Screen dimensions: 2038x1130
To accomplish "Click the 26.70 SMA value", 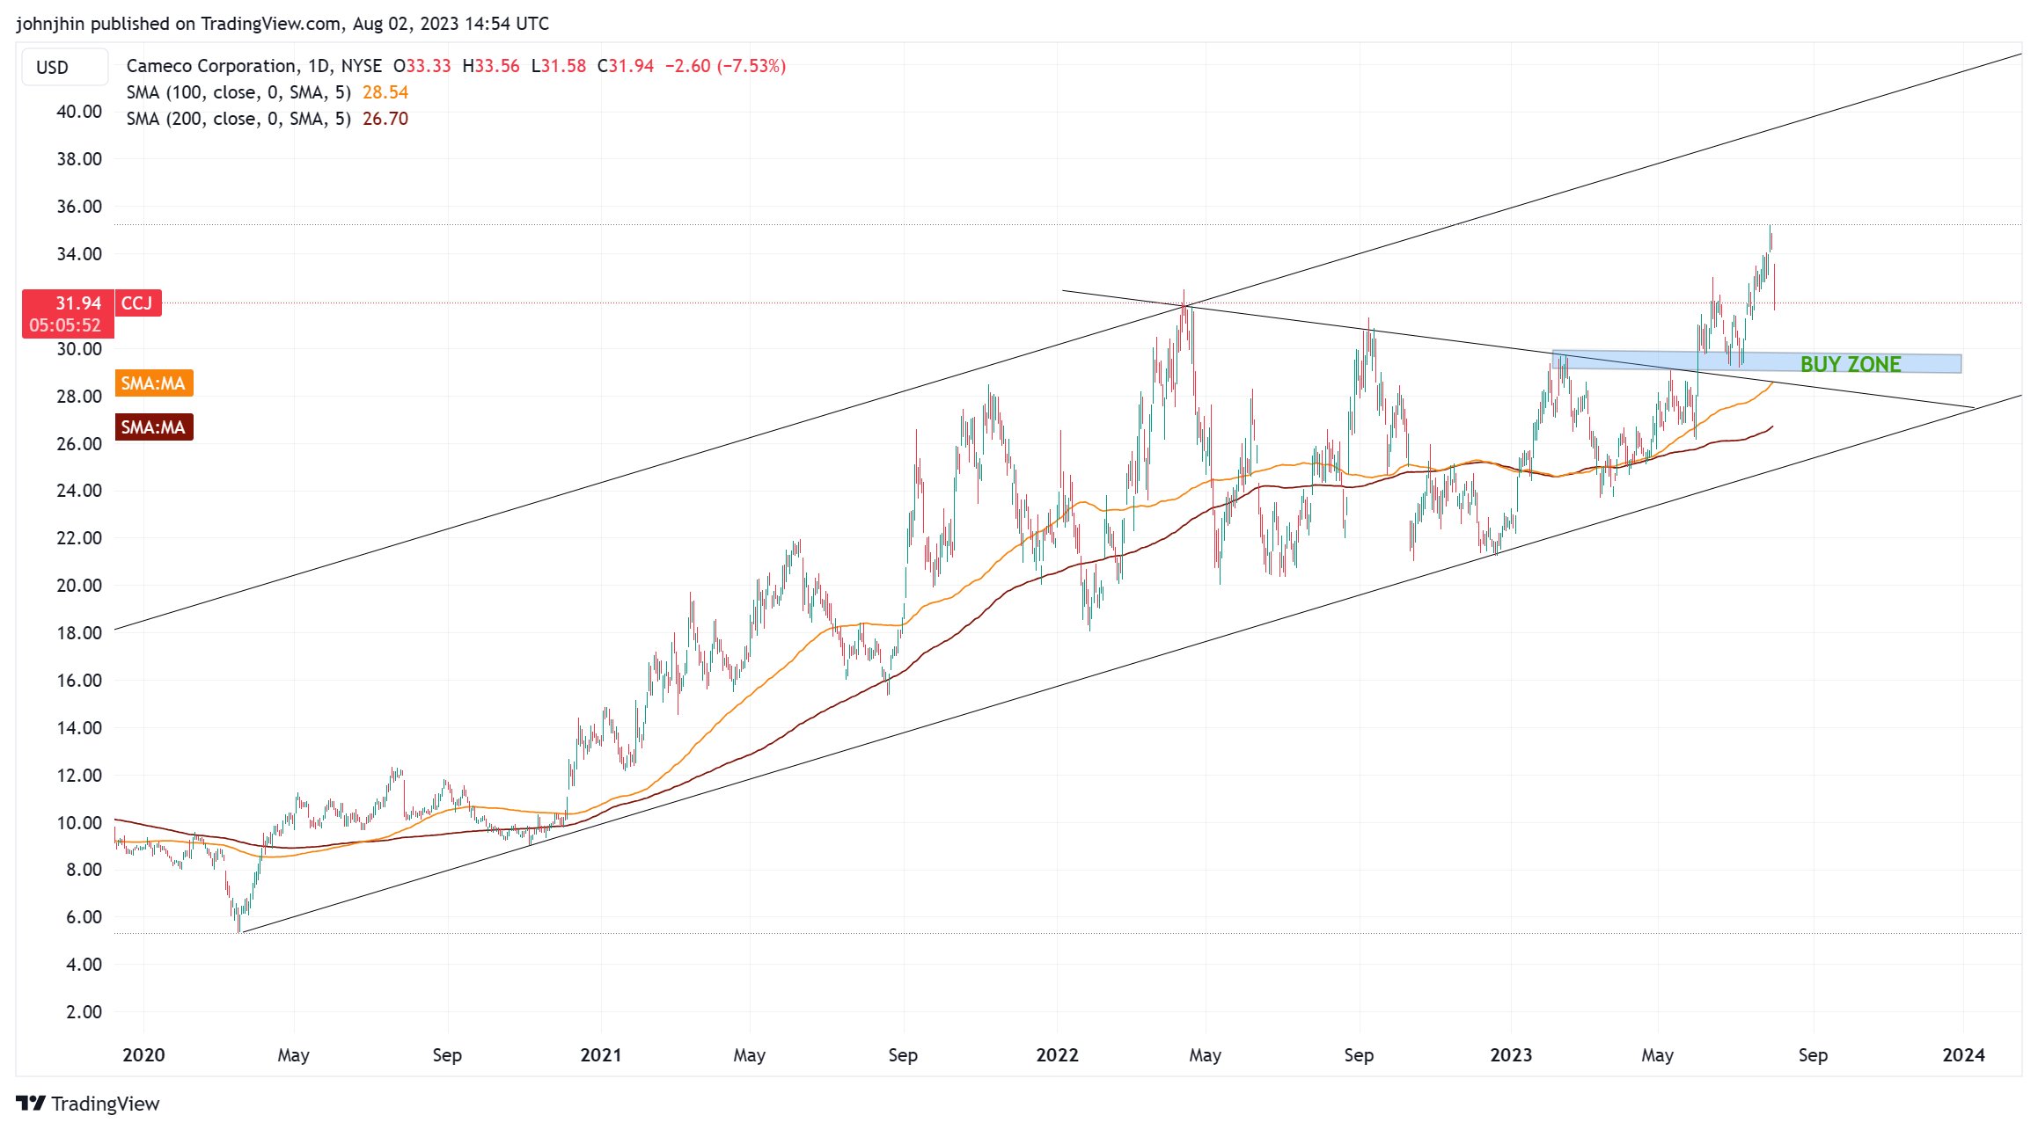I will (385, 119).
